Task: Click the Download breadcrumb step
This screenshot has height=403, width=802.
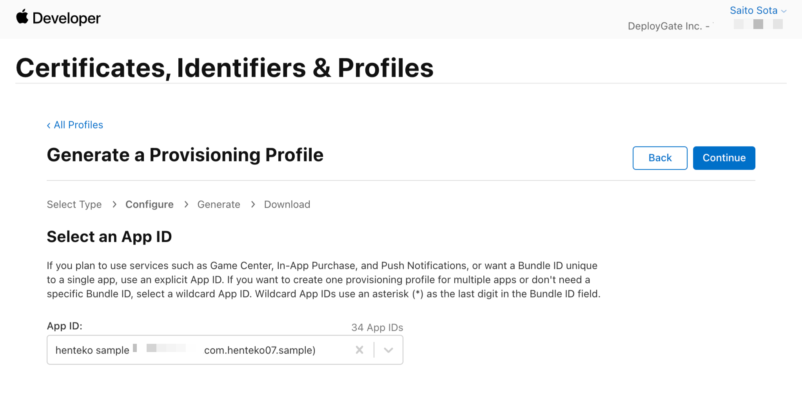Action: pos(287,204)
